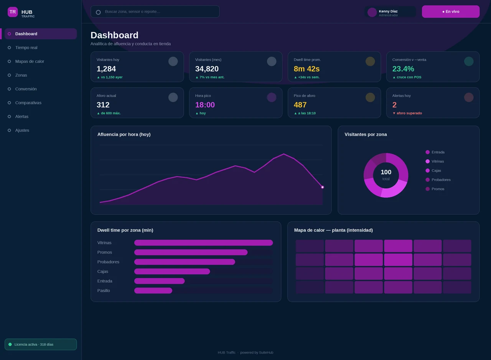Screen dimensions: 491x360
Task: Click the Afluencia por hora (hoy) title
Action: 124,134
